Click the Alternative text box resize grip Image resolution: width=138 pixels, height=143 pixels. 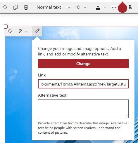pos(127,116)
